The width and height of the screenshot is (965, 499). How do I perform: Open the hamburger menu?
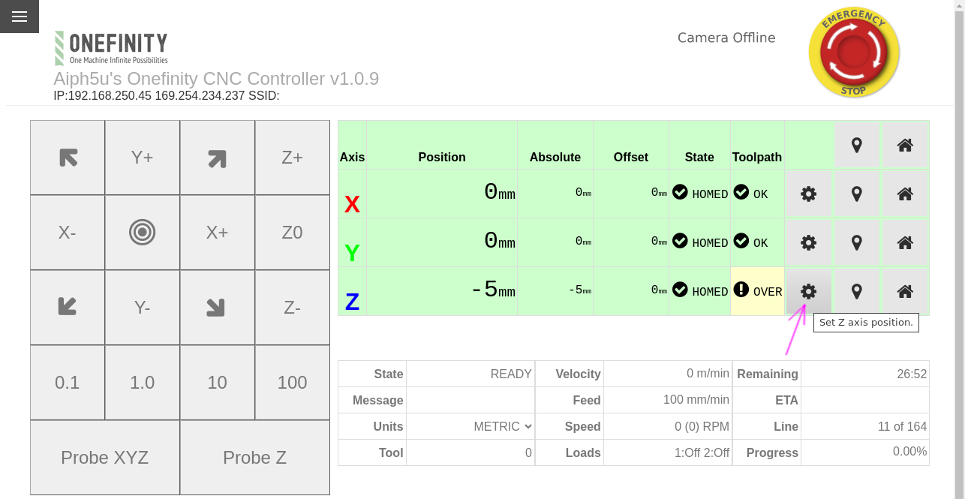(20, 17)
